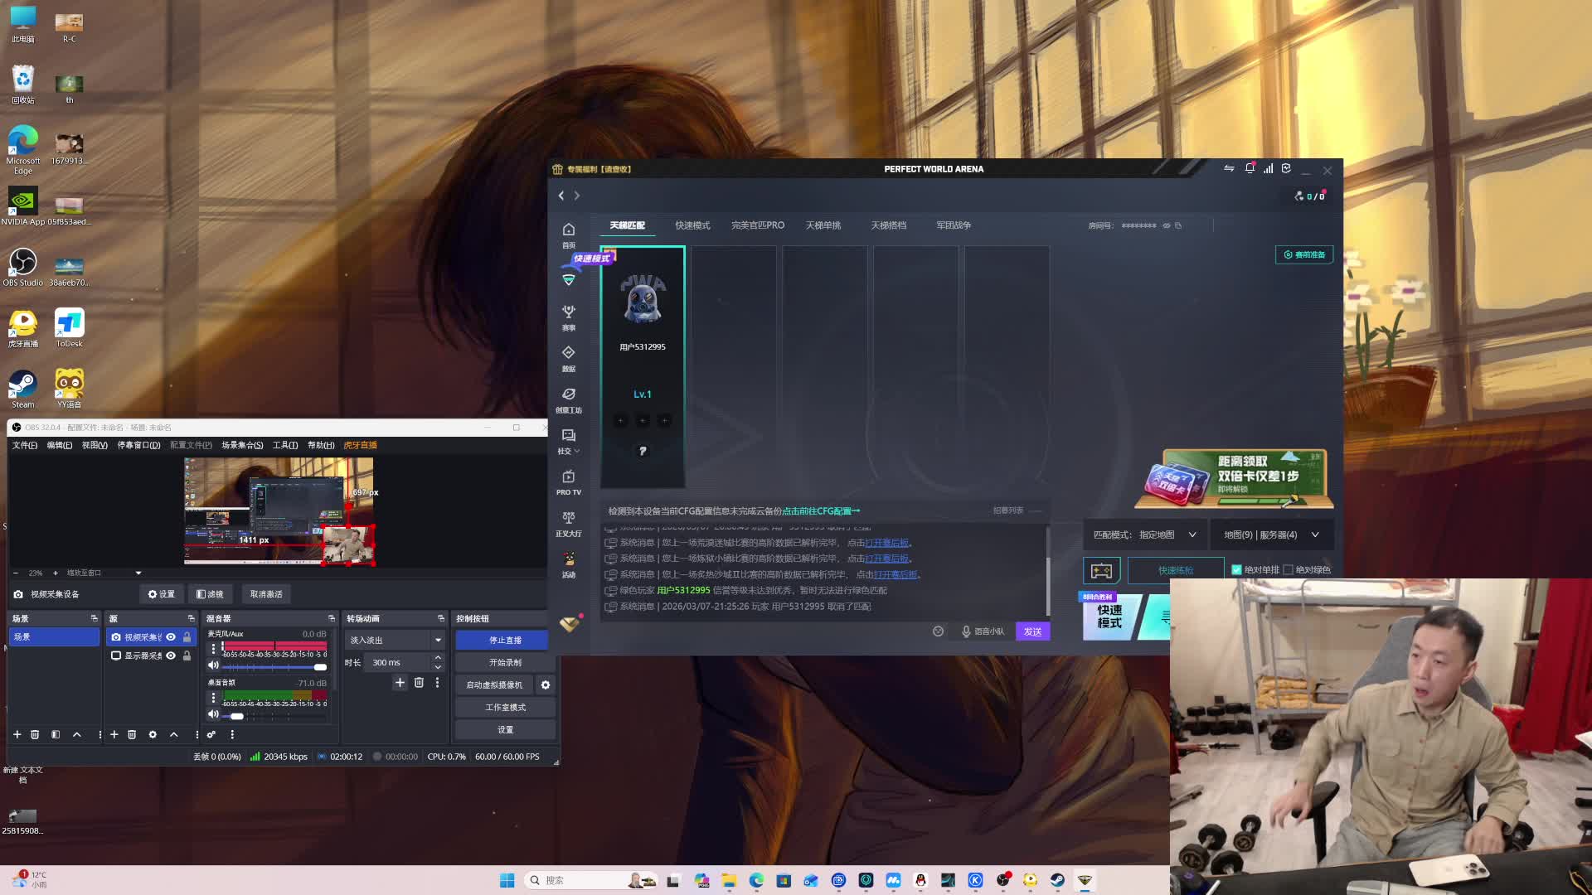Open the OBS 工具(T) menu
The width and height of the screenshot is (1592, 895).
click(x=284, y=446)
